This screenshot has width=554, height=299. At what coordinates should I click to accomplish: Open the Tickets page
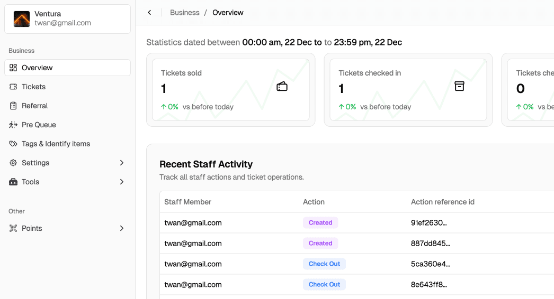(x=67, y=87)
